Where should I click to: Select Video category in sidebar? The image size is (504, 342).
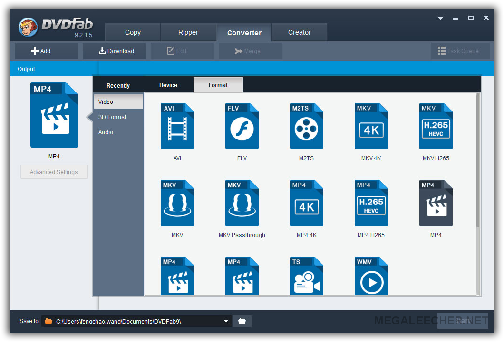(x=118, y=102)
